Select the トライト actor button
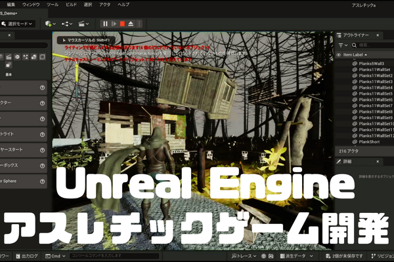This screenshot has height=262, width=394. [x=24, y=134]
